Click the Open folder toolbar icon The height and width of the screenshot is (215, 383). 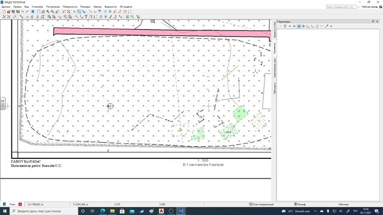pos(8,11)
